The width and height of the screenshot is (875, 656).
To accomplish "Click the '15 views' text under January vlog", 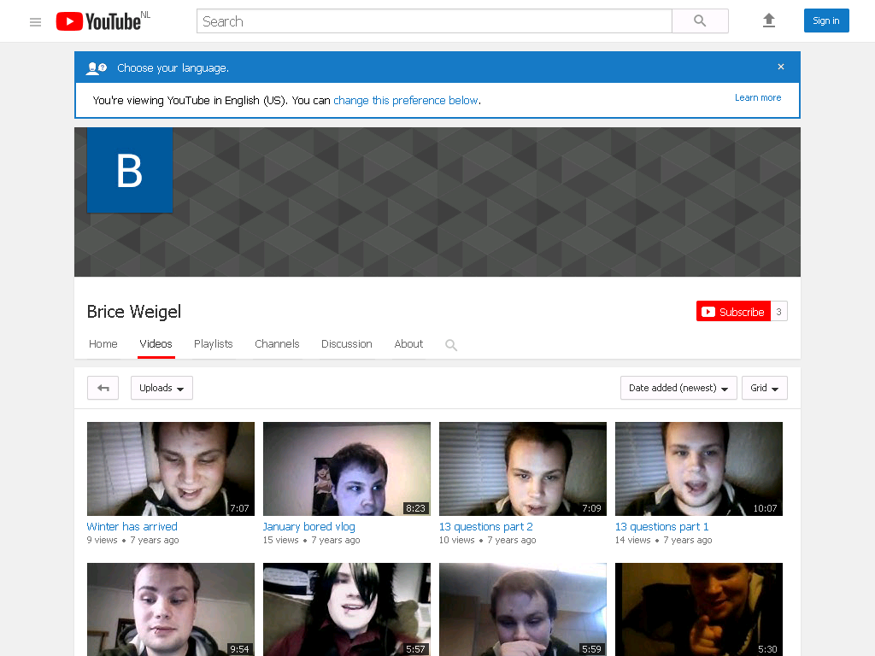I will point(280,540).
